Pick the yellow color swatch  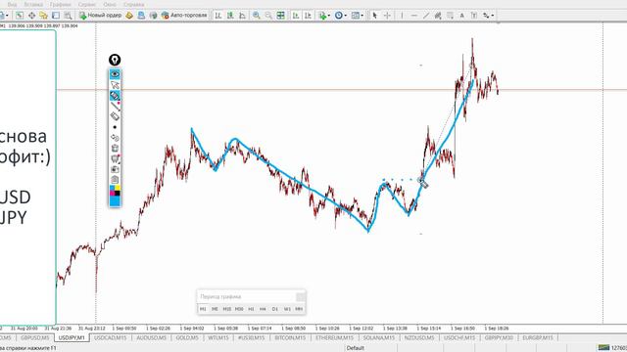tap(118, 188)
